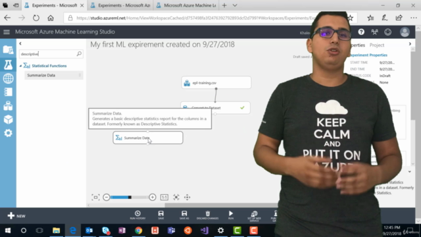Open the user account avatar

pos(405,32)
